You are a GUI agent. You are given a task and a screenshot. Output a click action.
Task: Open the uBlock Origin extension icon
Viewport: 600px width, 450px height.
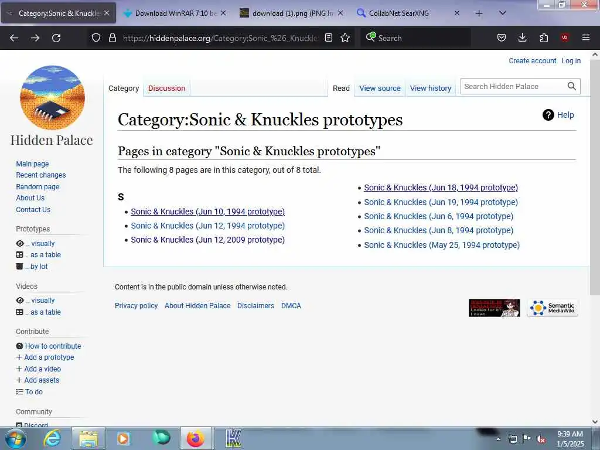pos(565,37)
